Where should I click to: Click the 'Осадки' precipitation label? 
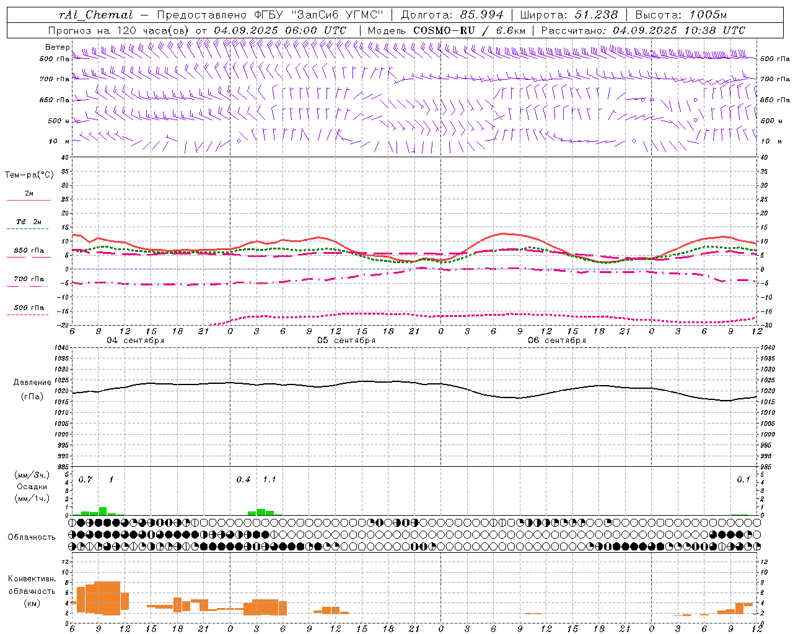click(32, 487)
